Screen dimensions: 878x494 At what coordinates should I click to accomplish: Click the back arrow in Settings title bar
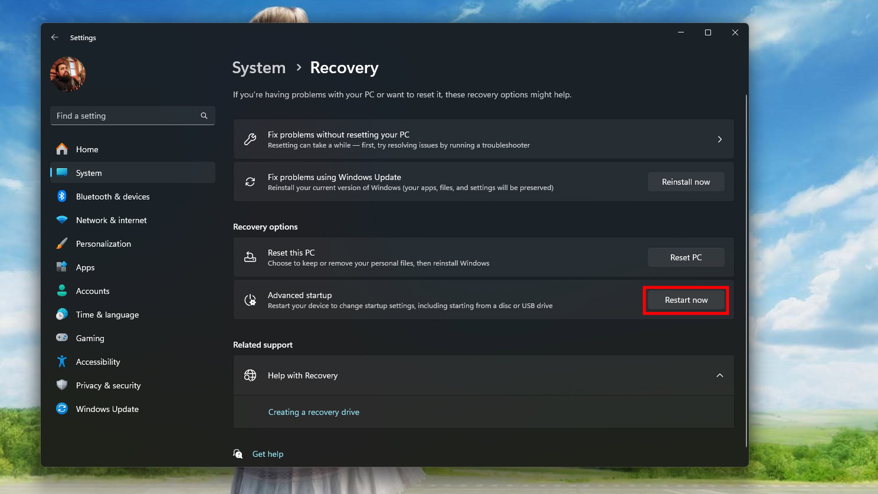(55, 37)
